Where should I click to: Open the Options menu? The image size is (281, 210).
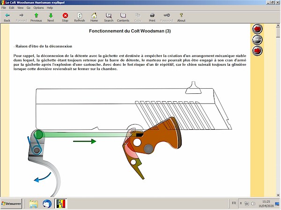pos(38,7)
